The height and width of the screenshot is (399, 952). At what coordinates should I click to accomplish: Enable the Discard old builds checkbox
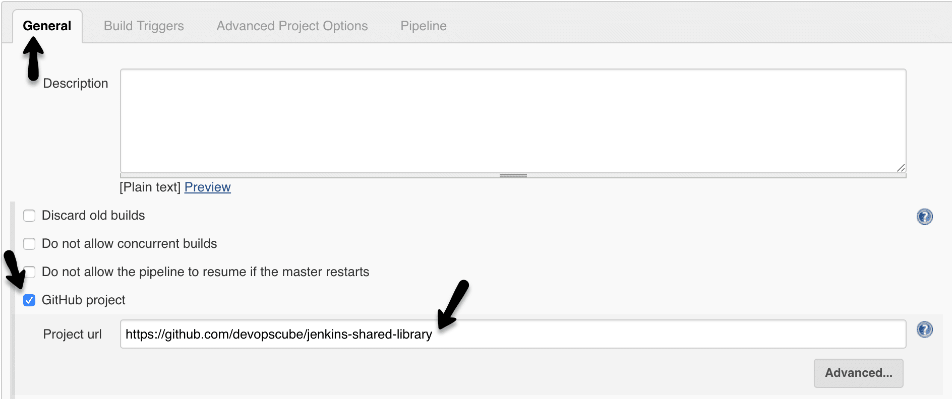29,215
